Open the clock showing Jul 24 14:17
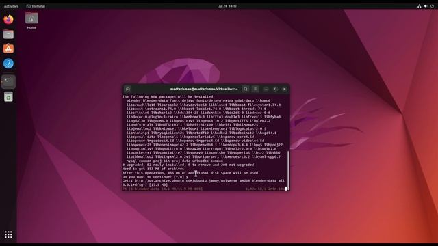 (227, 6)
